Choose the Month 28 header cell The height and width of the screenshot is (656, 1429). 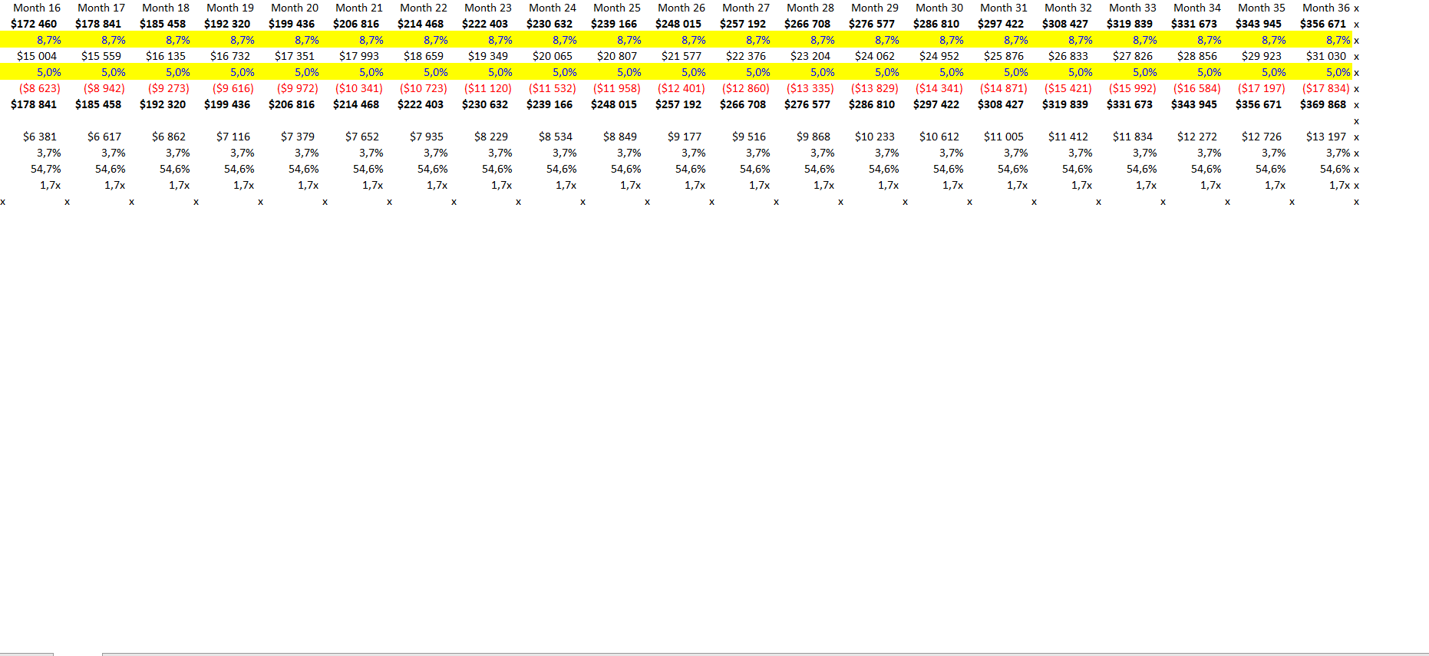tap(810, 8)
